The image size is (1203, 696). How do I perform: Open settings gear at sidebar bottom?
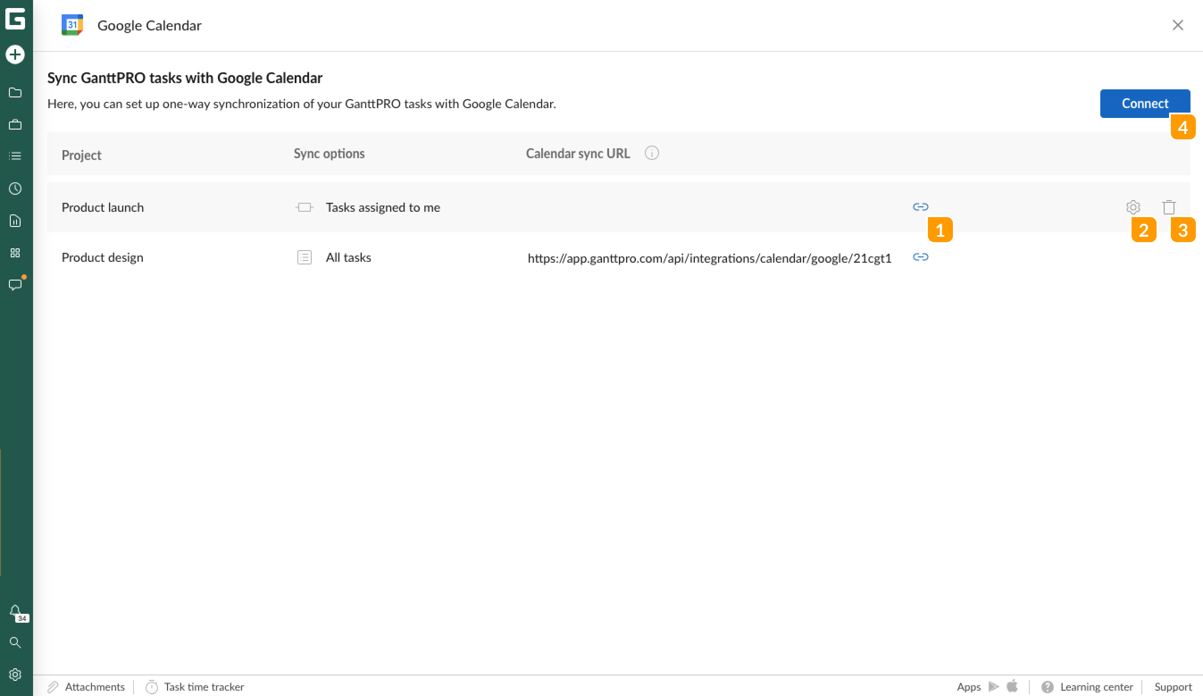click(15, 675)
